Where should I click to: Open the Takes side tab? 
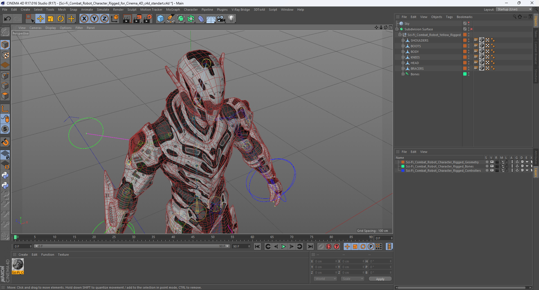click(x=536, y=34)
